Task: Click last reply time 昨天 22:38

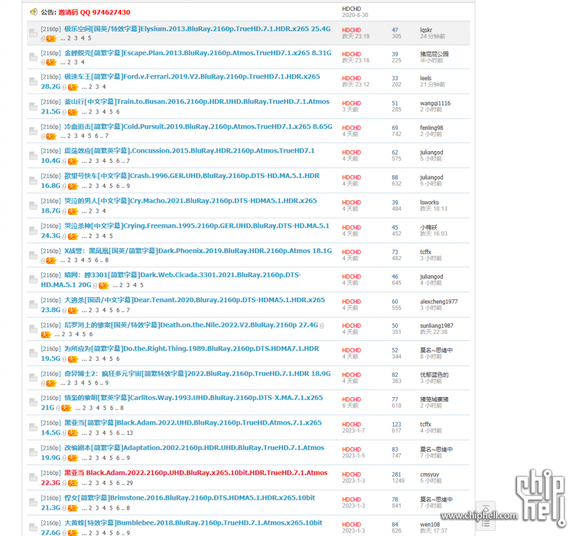Action: coord(434,332)
